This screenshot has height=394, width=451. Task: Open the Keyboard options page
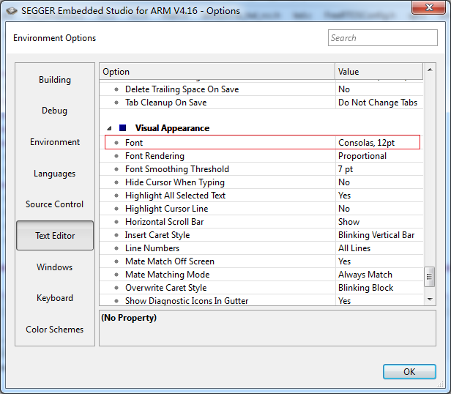pyautogui.click(x=55, y=298)
